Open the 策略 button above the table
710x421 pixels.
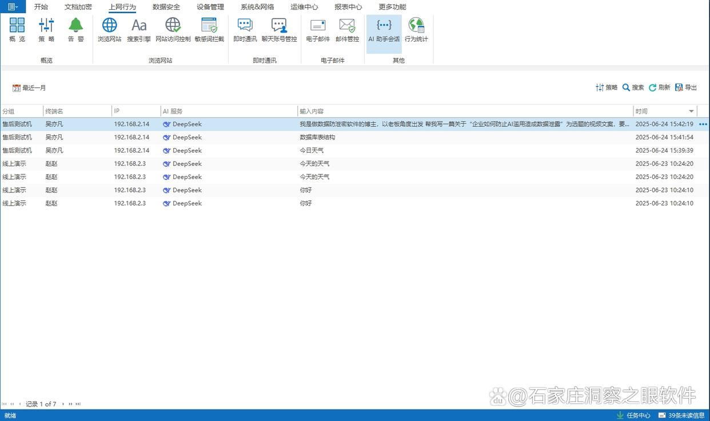pos(607,87)
